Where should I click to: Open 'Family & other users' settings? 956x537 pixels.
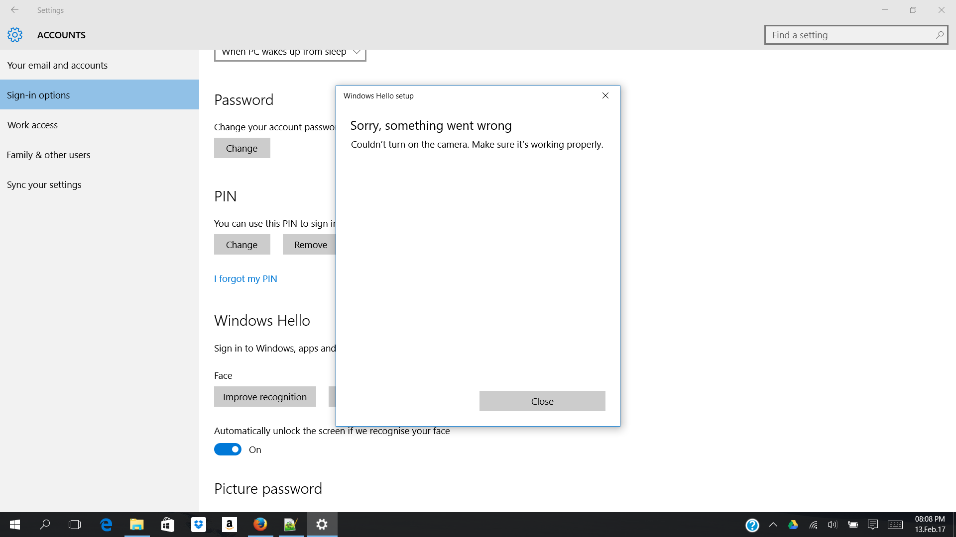pos(48,155)
